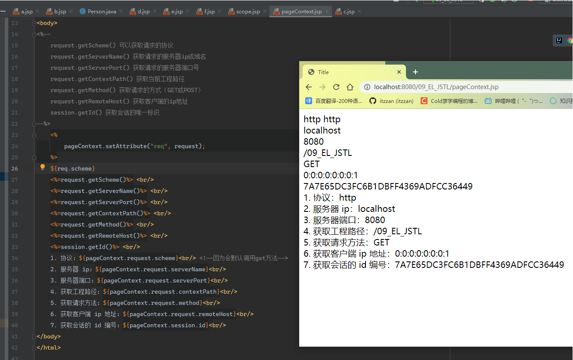The width and height of the screenshot is (573, 360).
Task: Open the itzzan GitHub bookmark
Action: click(x=391, y=101)
